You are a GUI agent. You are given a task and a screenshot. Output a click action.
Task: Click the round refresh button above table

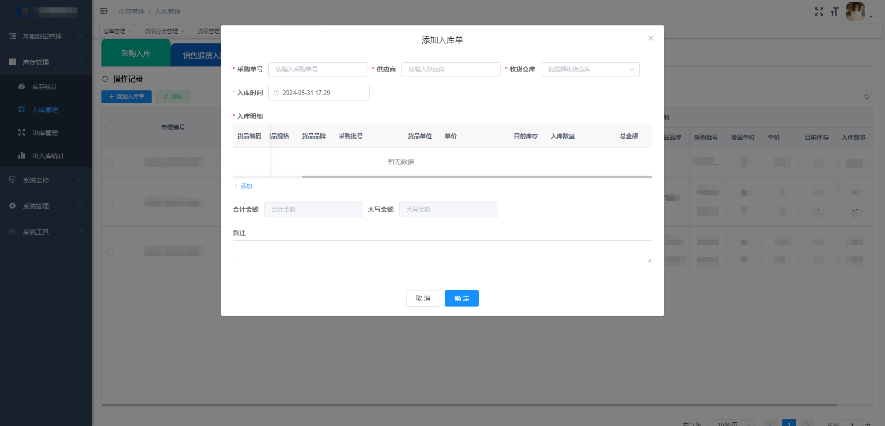pos(866,96)
